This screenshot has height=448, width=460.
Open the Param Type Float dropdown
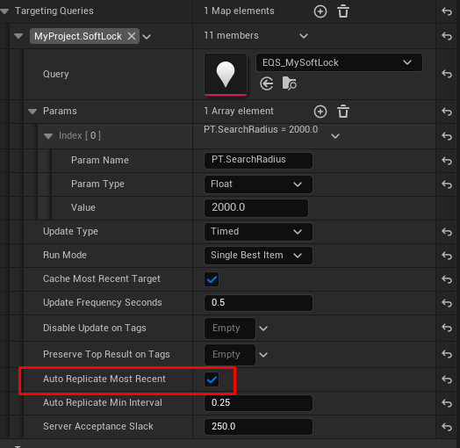[258, 184]
